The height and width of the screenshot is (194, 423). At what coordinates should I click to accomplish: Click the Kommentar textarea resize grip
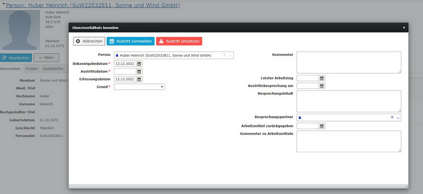pos(399,72)
